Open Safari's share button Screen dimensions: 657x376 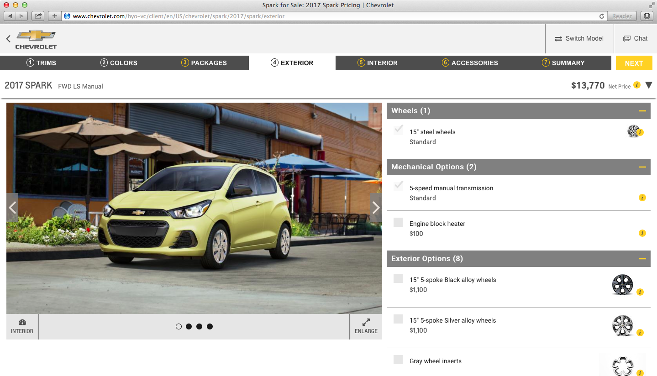tap(38, 16)
